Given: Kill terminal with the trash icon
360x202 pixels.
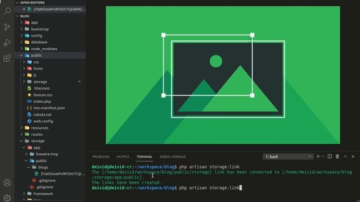Looking at the screenshot, I should (x=337, y=157).
